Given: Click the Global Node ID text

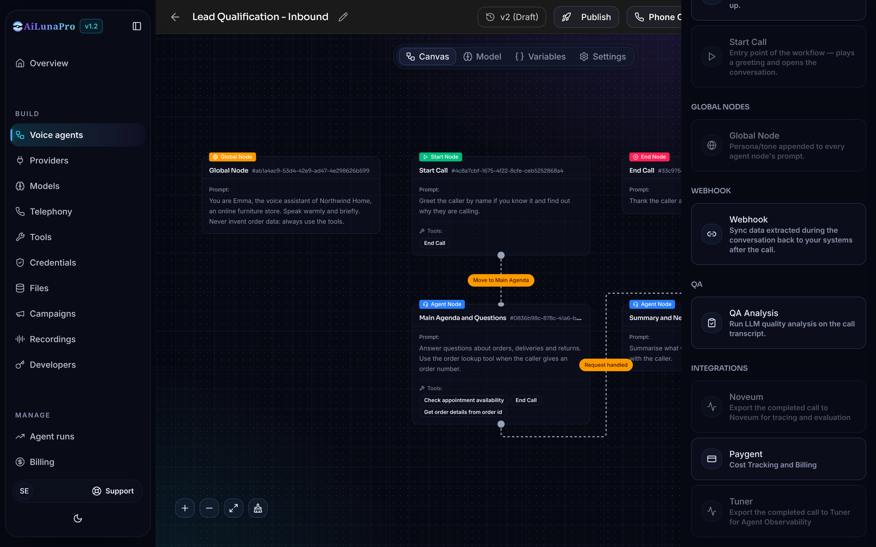Looking at the screenshot, I should coord(311,171).
